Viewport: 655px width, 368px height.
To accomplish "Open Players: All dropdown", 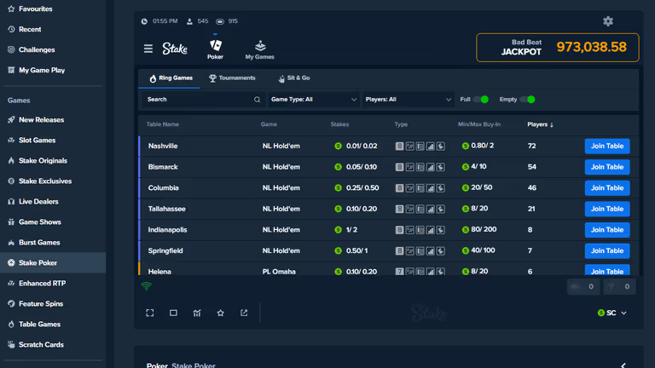I will click(x=409, y=100).
